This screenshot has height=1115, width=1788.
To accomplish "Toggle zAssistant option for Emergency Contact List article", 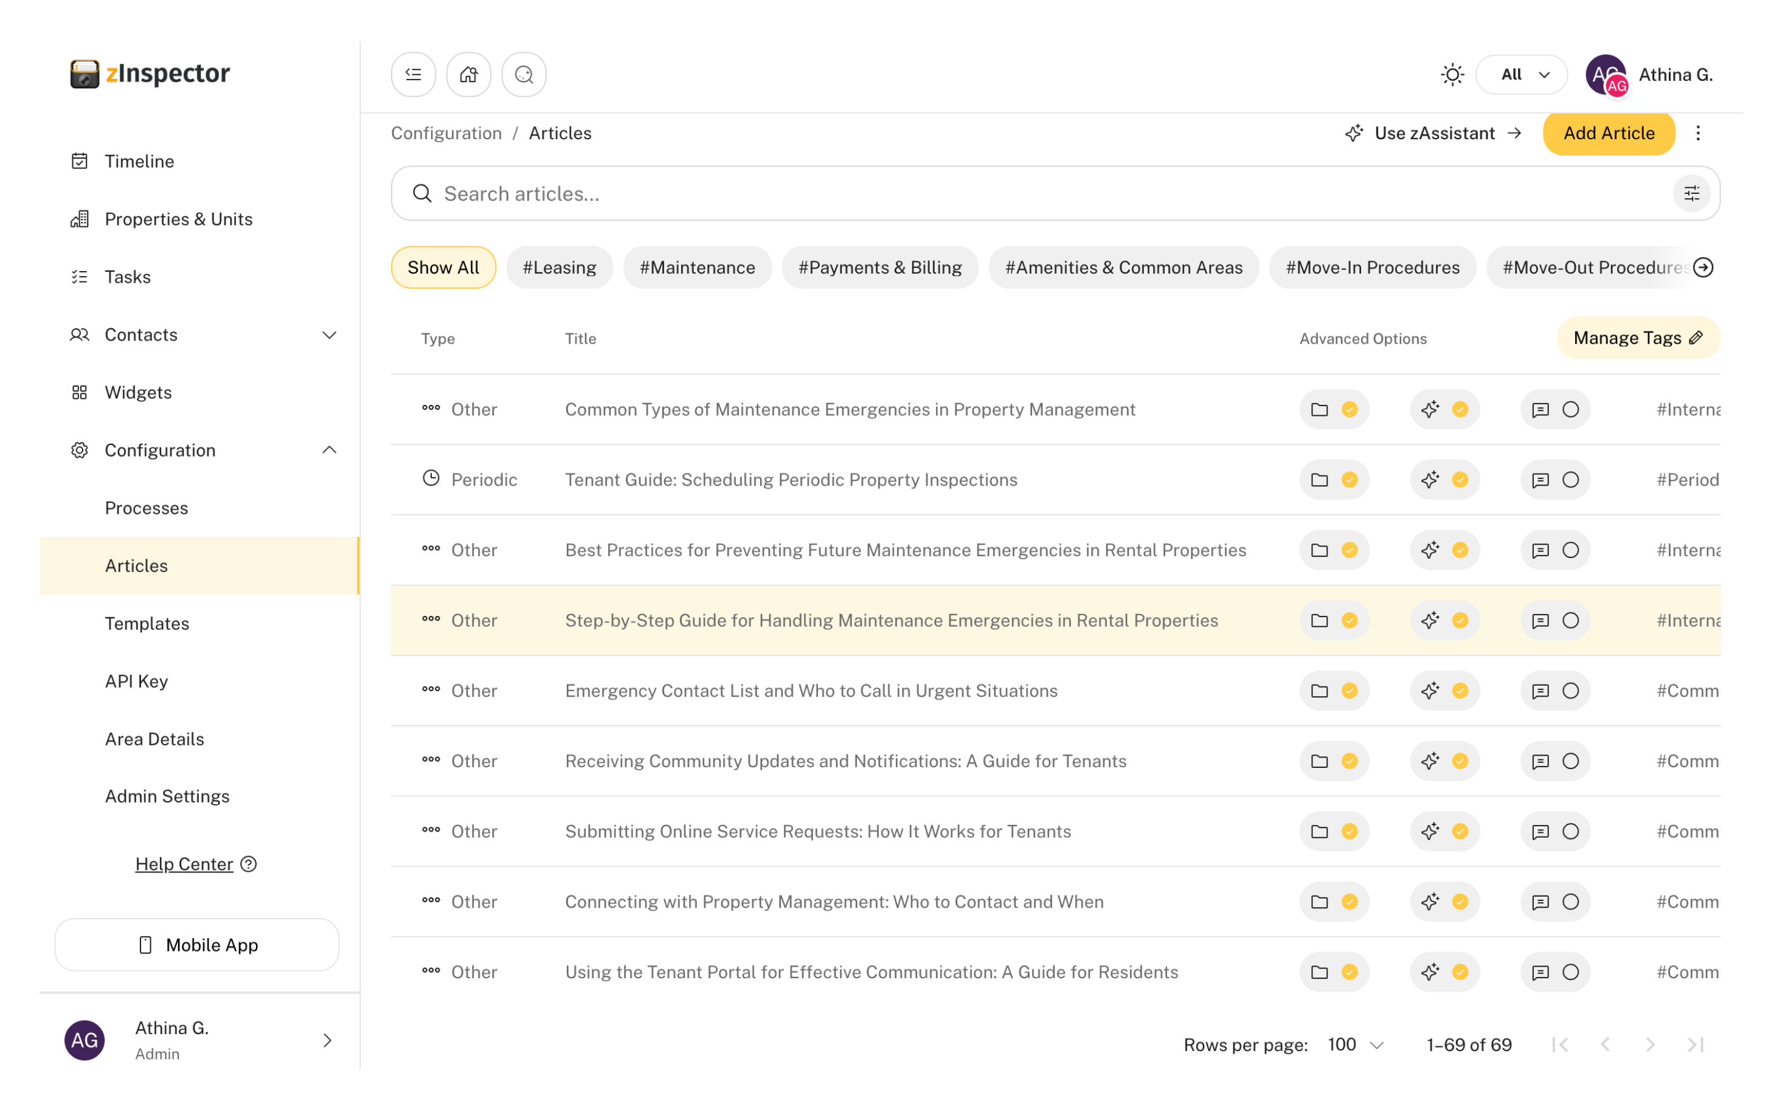I will (x=1446, y=692).
